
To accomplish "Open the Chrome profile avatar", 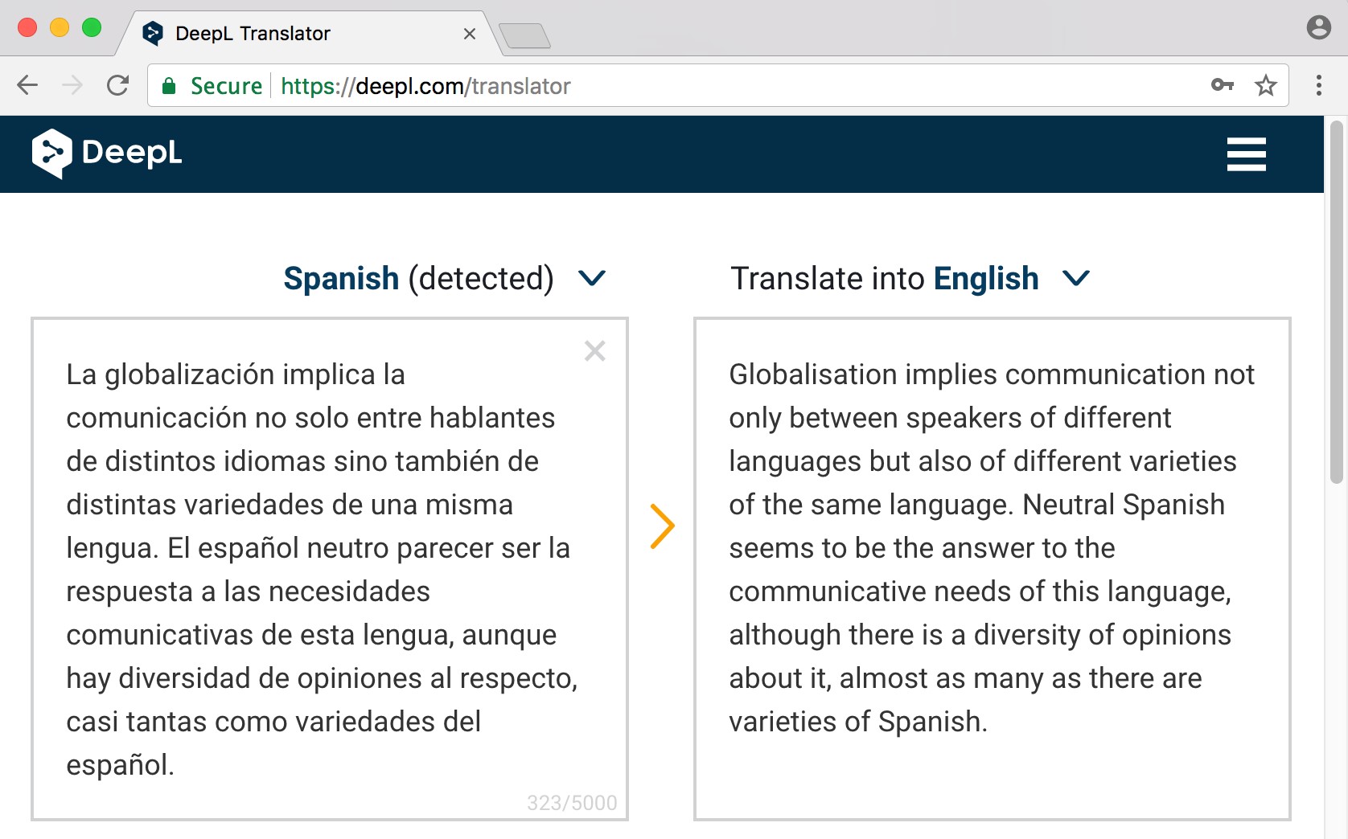I will [x=1318, y=27].
